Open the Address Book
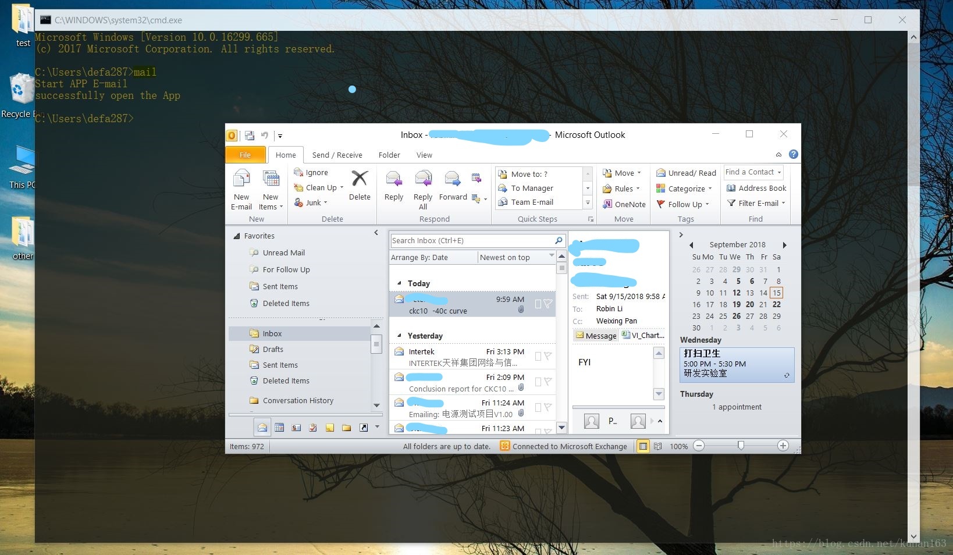This screenshot has width=953, height=555. tap(756, 188)
